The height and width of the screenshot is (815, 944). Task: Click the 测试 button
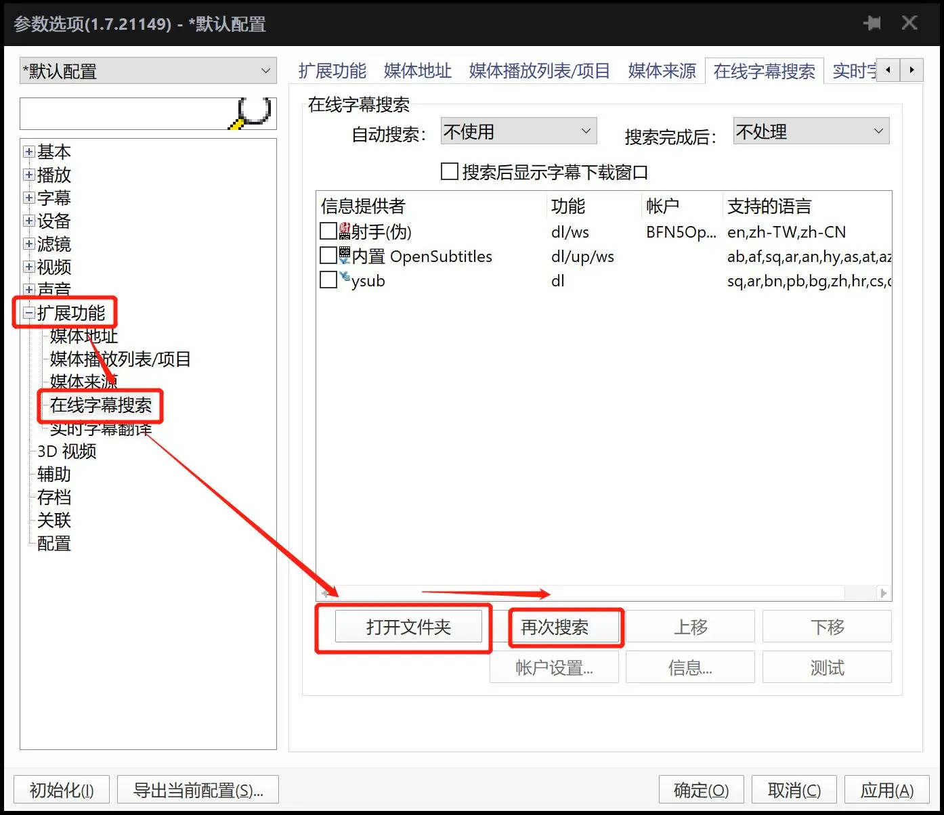827,667
